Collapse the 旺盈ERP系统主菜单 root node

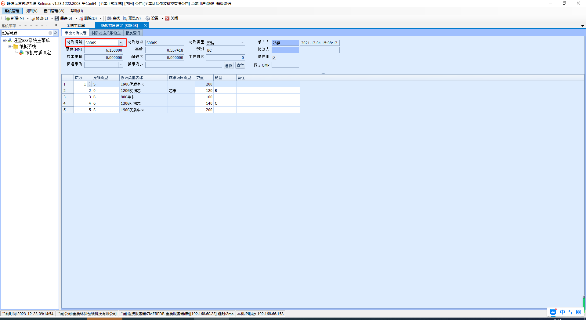point(4,40)
